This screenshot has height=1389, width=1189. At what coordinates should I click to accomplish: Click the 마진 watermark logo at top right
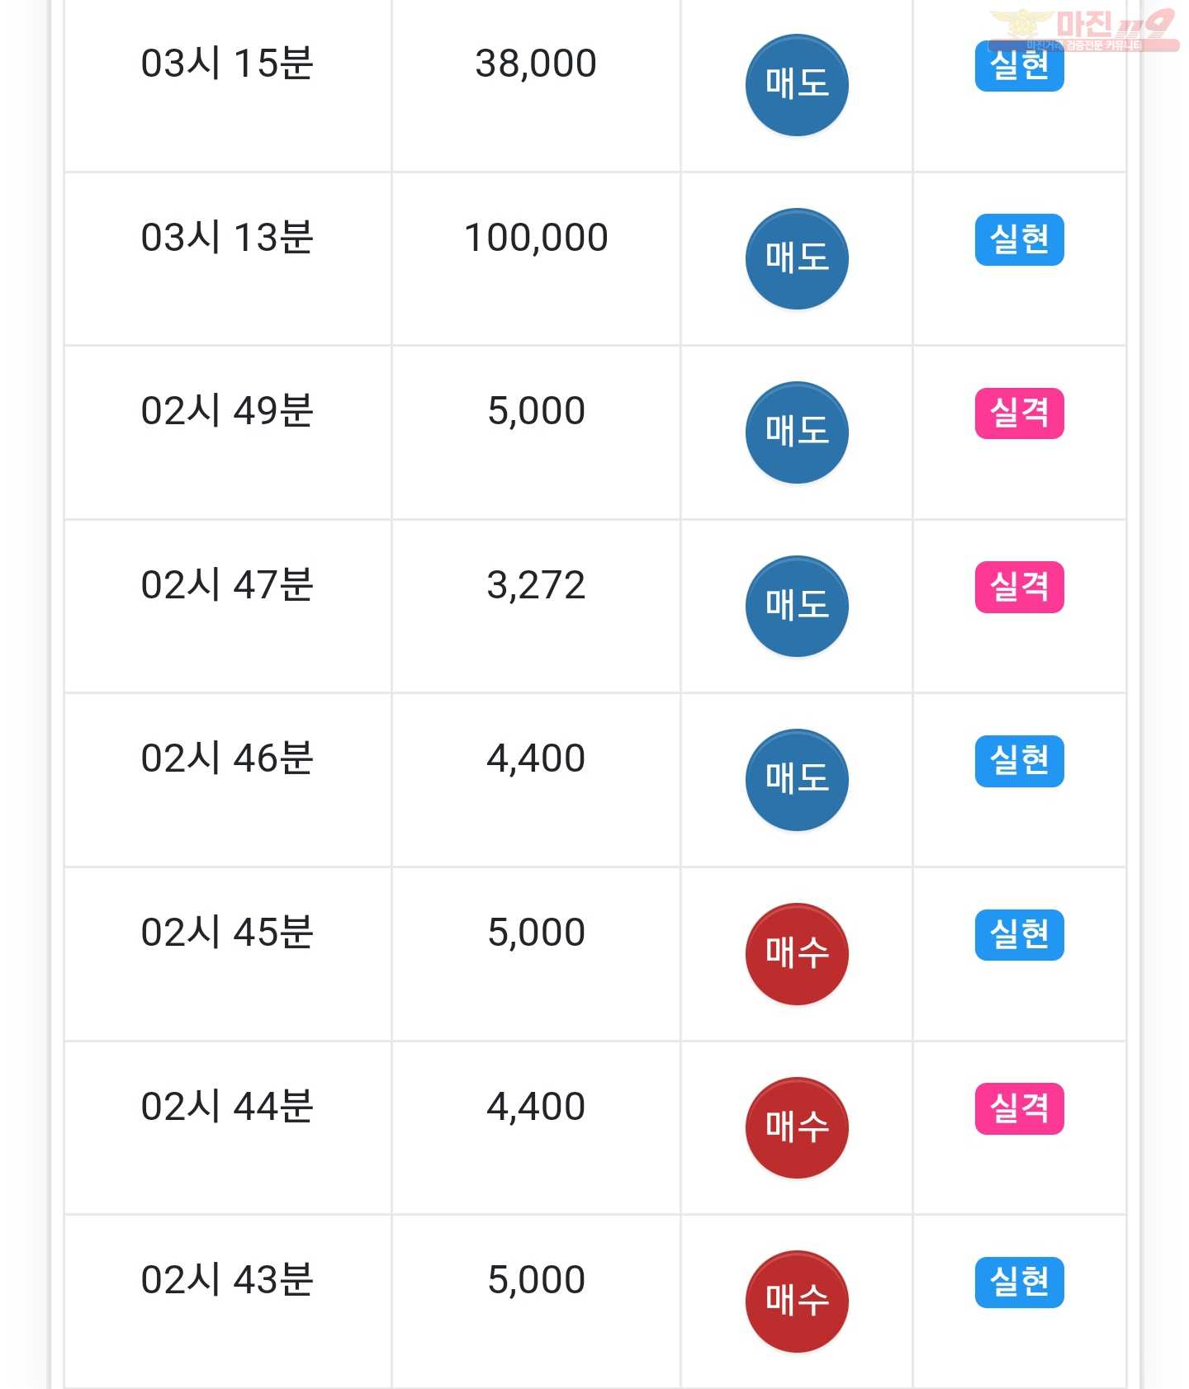[x=1084, y=30]
